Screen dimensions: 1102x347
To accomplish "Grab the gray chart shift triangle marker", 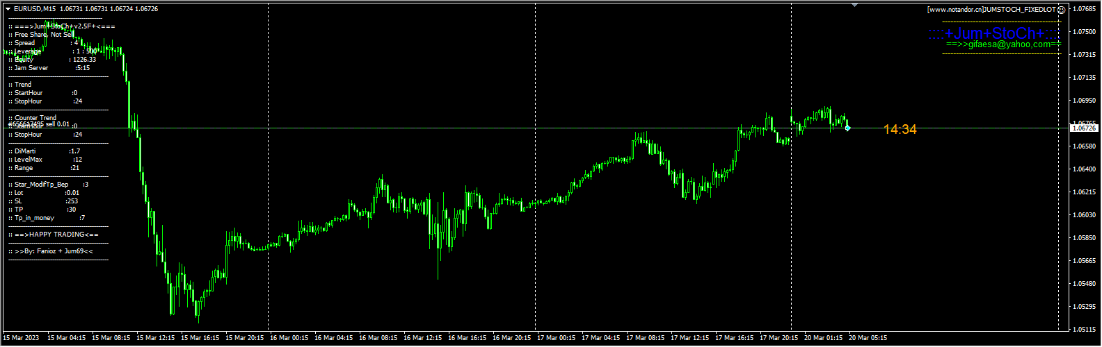I will tap(854, 5).
